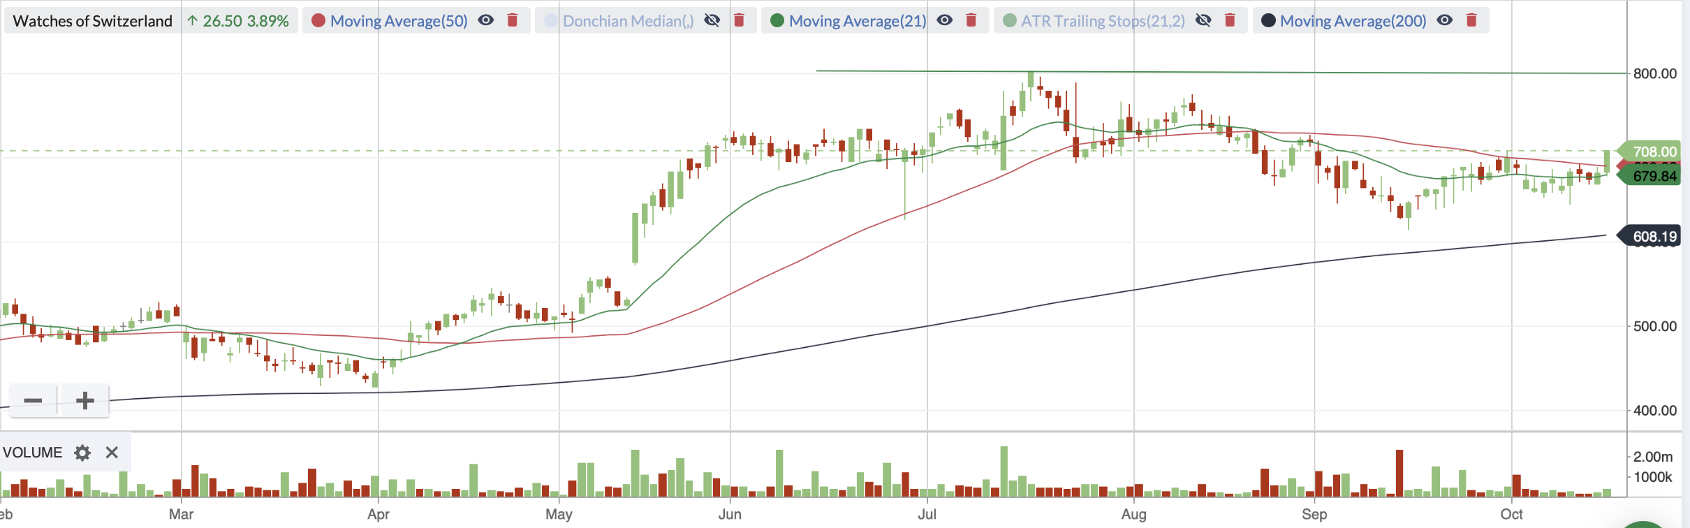Click the light green ATR Trailing Stops dot

point(1009,20)
